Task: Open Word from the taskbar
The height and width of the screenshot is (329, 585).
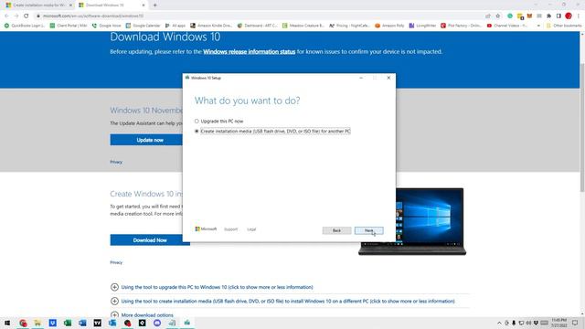Action: coord(82,323)
